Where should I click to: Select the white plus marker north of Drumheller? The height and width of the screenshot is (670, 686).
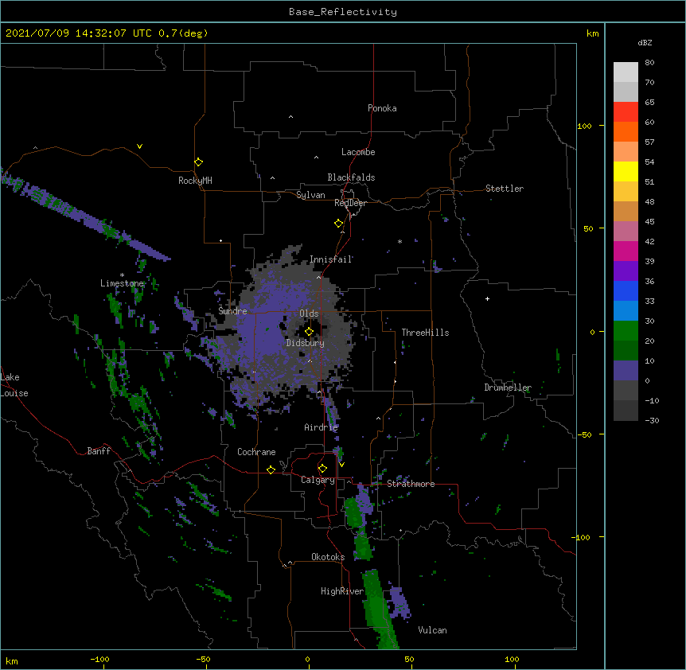point(487,298)
